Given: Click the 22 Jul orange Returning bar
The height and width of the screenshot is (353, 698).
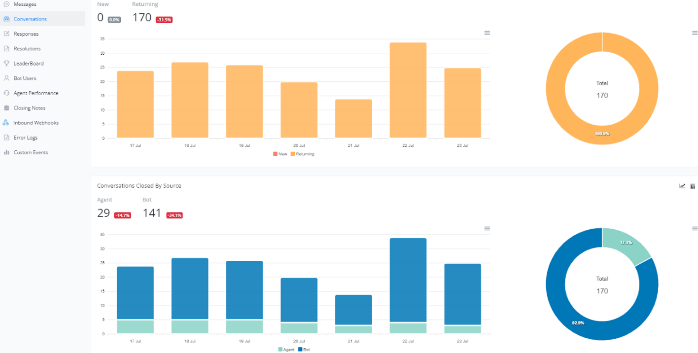Looking at the screenshot, I should click(x=408, y=90).
